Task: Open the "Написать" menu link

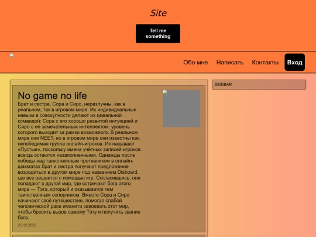Action: [230, 62]
